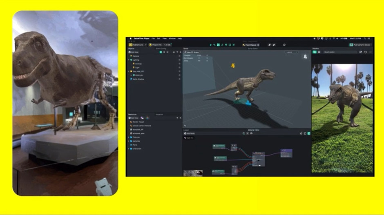Viewport: 384px width, 215px height.
Task: Click Push Lens To Device button
Action: coord(360,45)
